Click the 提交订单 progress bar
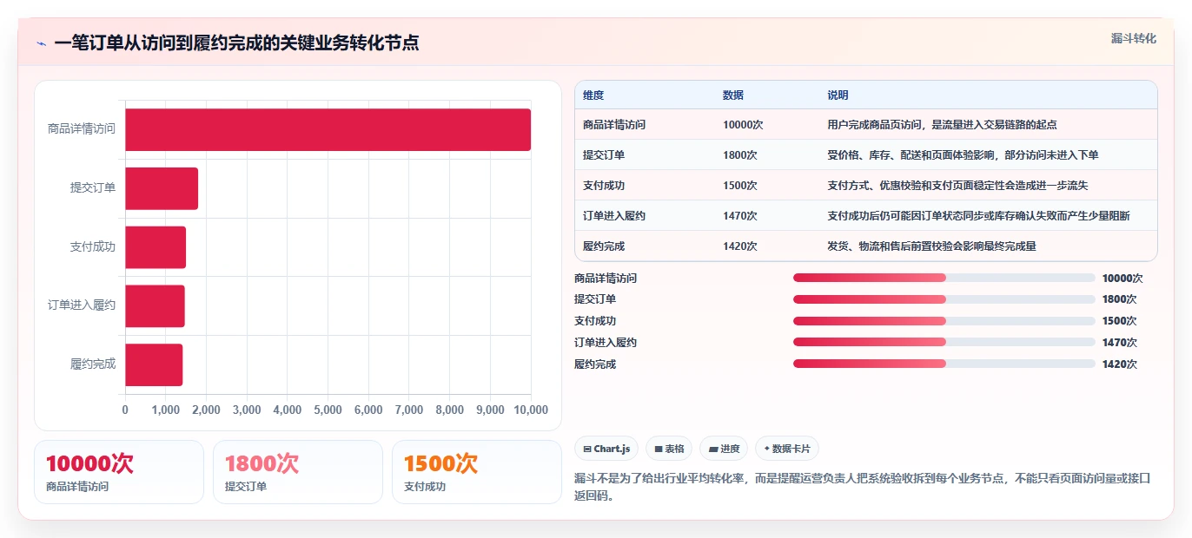The image size is (1192, 538). point(944,299)
